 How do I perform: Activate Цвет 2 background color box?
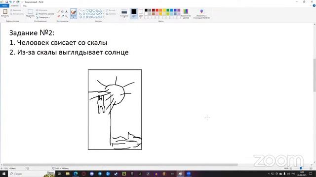tap(141, 13)
